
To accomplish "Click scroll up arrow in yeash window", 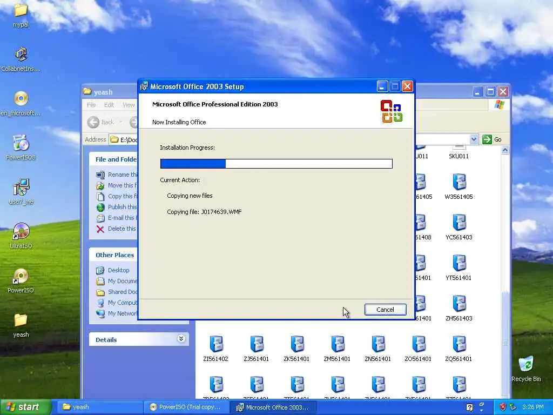I will (505, 150).
